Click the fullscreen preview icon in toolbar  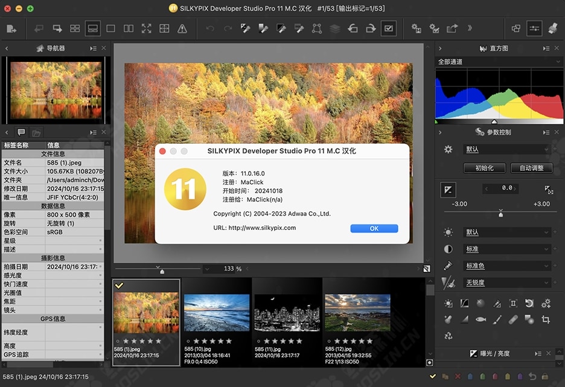(x=146, y=28)
